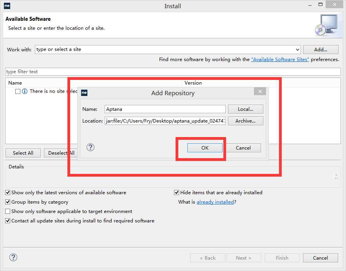
Task: Close the Add Repository dialog
Action: click(260, 91)
